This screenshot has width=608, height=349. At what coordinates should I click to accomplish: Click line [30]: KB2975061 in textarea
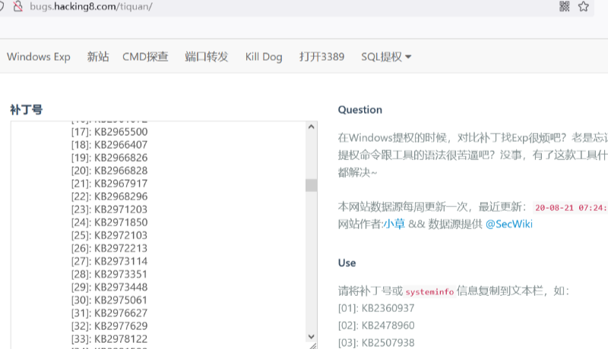[109, 300]
